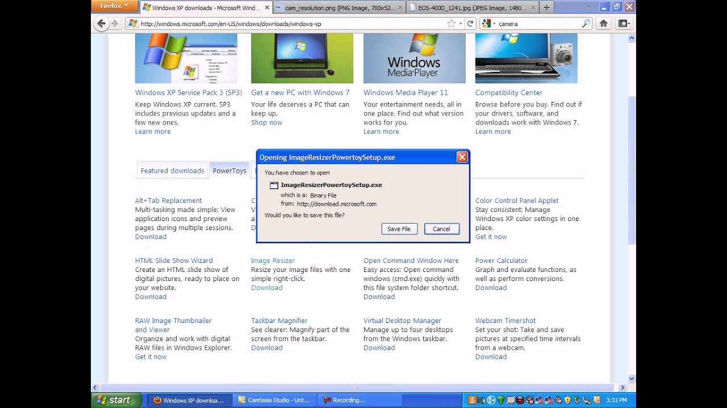Click the Windows Media Player thumbnail
727x408 pixels.
pyautogui.click(x=414, y=58)
